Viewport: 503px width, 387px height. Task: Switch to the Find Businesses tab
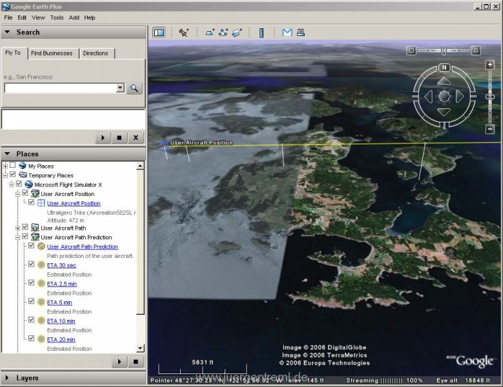click(52, 53)
